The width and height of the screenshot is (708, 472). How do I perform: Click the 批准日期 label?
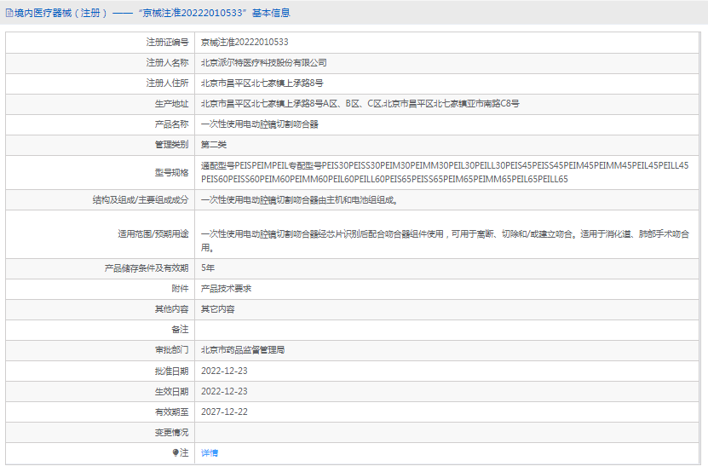pyautogui.click(x=171, y=371)
